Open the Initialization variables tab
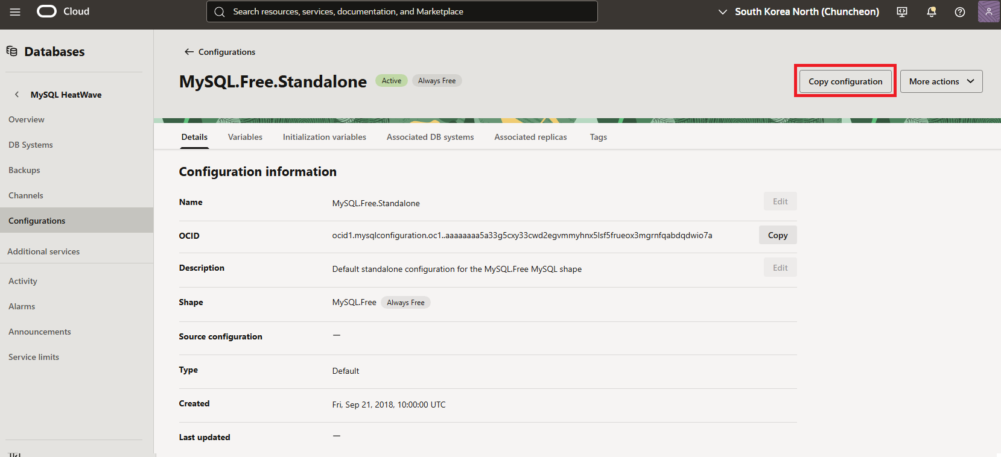 click(325, 137)
